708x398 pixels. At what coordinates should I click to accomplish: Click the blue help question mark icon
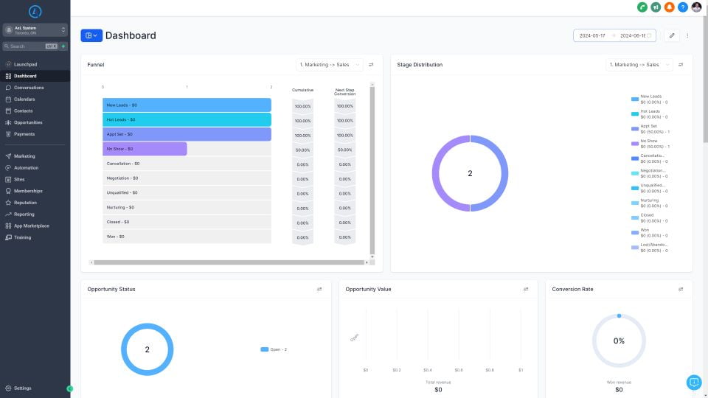coord(683,7)
